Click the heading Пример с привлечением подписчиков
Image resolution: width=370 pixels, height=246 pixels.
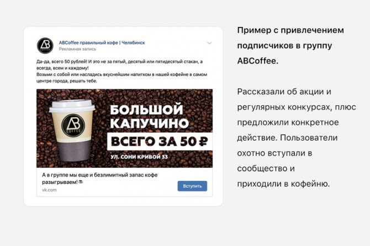click(290, 45)
